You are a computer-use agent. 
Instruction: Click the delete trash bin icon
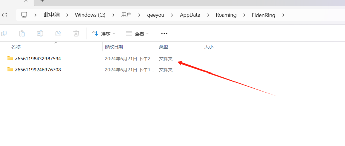click(76, 33)
